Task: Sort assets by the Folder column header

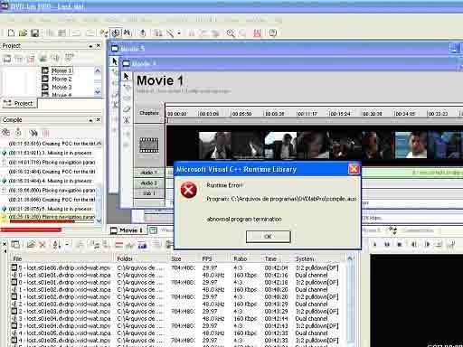Action: point(141,258)
